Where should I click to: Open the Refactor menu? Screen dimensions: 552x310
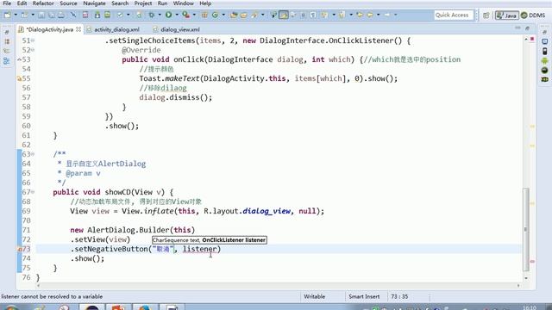43,3
